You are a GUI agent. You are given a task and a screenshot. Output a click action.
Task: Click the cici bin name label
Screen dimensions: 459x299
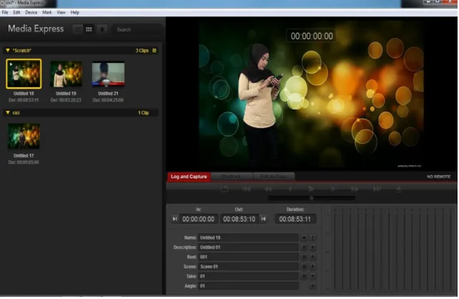pyautogui.click(x=16, y=113)
